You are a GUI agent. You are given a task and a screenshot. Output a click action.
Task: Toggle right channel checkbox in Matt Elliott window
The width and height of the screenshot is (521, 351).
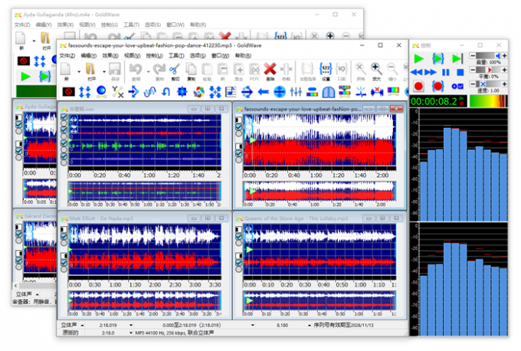64,263
